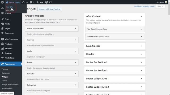The height and width of the screenshot is (95, 170).
Task: Open the comments bubble icon in toolbar
Action: pyautogui.click(x=31, y=2)
